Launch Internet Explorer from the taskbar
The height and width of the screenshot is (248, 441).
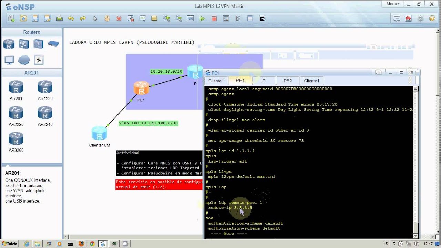click(x=27, y=244)
